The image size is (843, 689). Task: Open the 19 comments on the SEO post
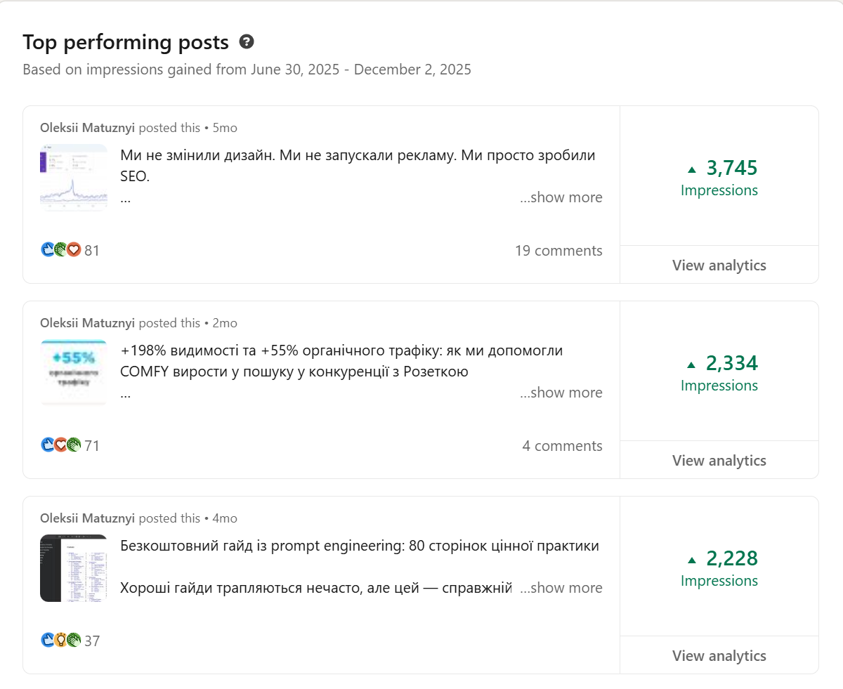pyautogui.click(x=559, y=250)
